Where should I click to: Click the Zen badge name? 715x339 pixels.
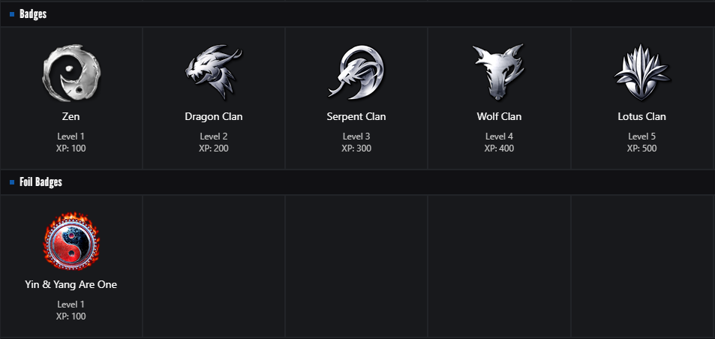click(x=71, y=117)
